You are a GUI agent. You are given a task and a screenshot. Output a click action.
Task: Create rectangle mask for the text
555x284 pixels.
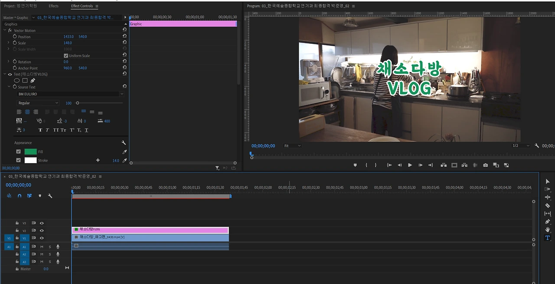coord(25,80)
